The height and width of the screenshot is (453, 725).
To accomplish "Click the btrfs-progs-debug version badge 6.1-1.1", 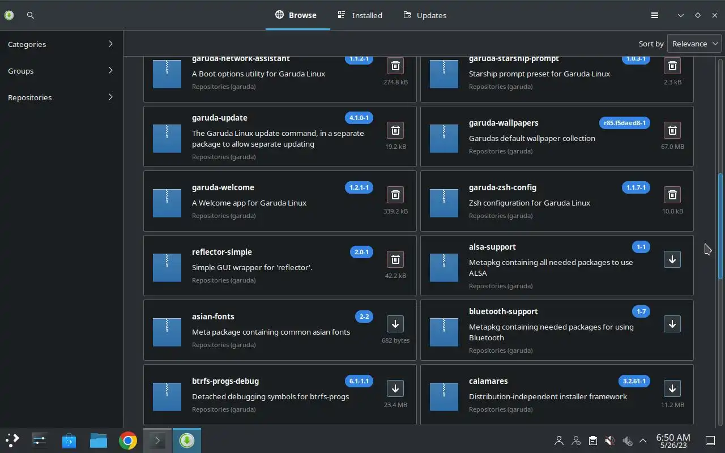I will pyautogui.click(x=359, y=381).
